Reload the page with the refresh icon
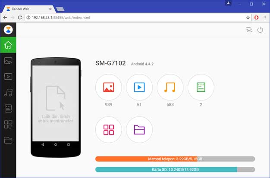The height and width of the screenshot is (178, 270). [x=20, y=18]
